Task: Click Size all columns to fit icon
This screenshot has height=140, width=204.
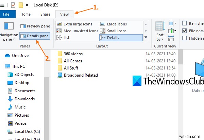Action: [x=171, y=38]
